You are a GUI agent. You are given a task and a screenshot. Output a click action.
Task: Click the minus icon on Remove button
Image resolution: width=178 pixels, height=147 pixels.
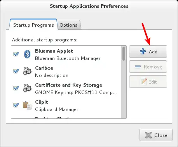tap(138, 67)
